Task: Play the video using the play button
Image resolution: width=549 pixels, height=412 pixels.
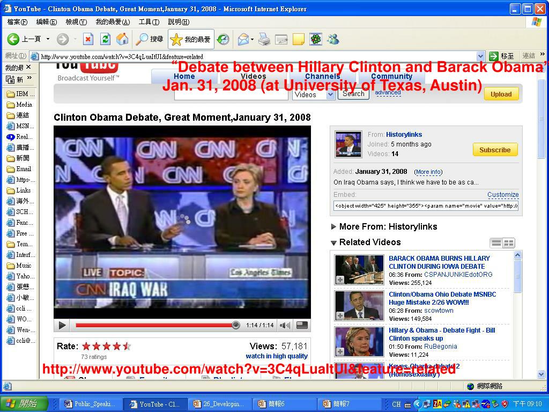Action: click(x=62, y=326)
